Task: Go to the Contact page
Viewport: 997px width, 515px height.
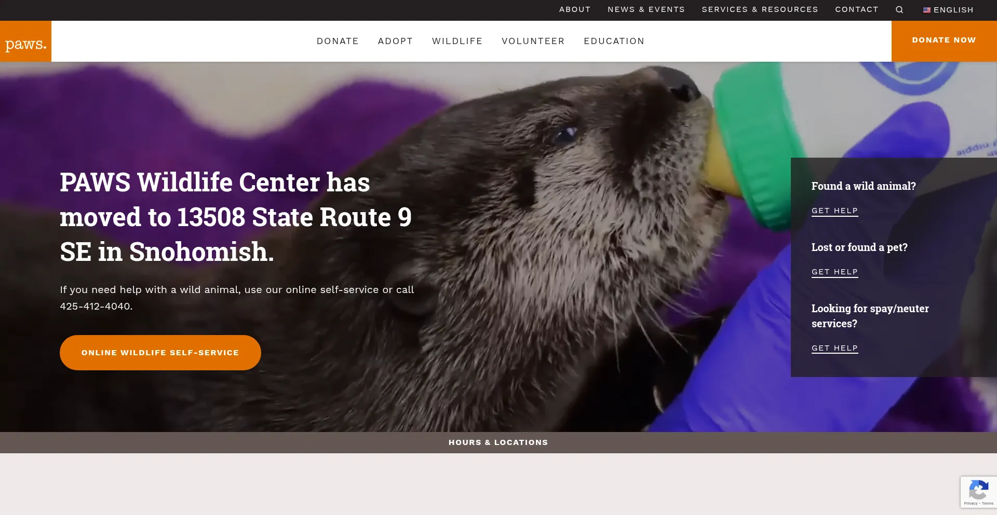Action: 856,9
